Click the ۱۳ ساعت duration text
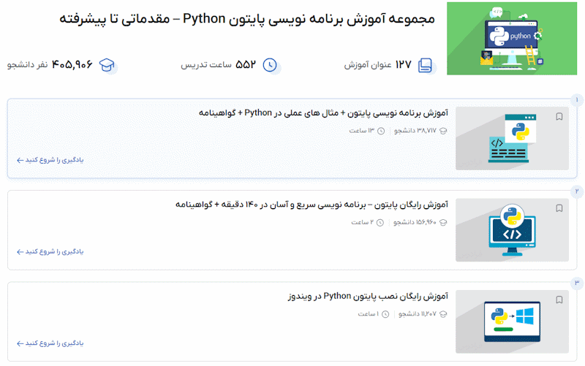585x366 pixels. pos(361,131)
